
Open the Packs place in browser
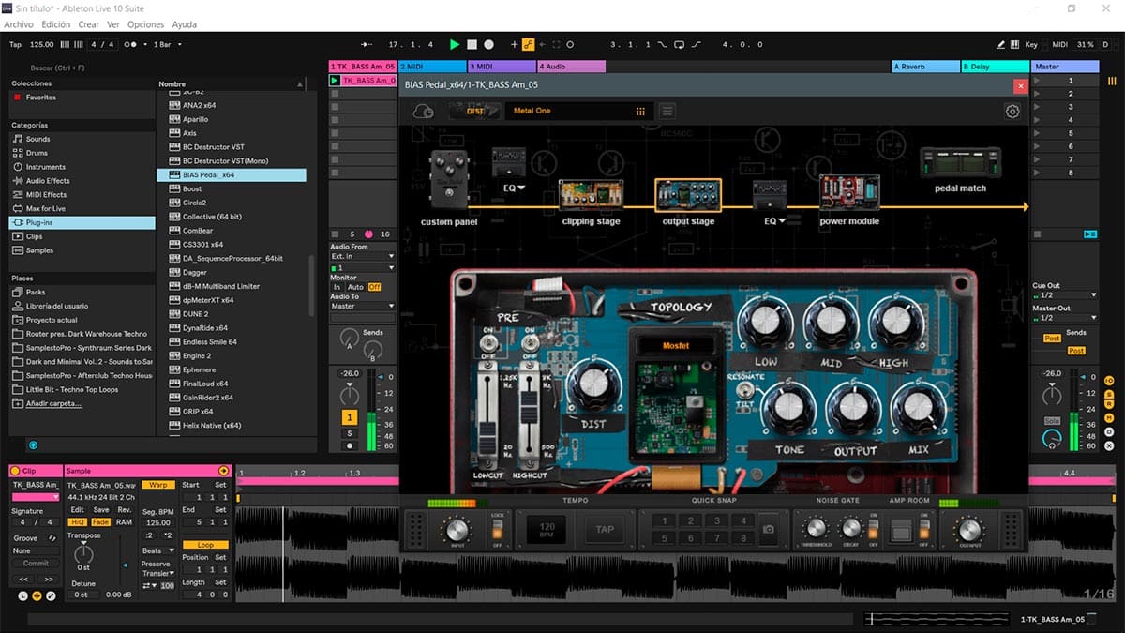pyautogui.click(x=35, y=292)
